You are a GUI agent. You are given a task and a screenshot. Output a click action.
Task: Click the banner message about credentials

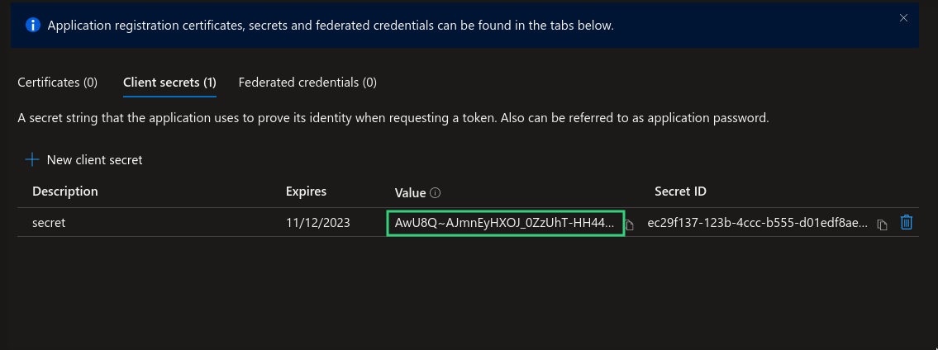331,26
